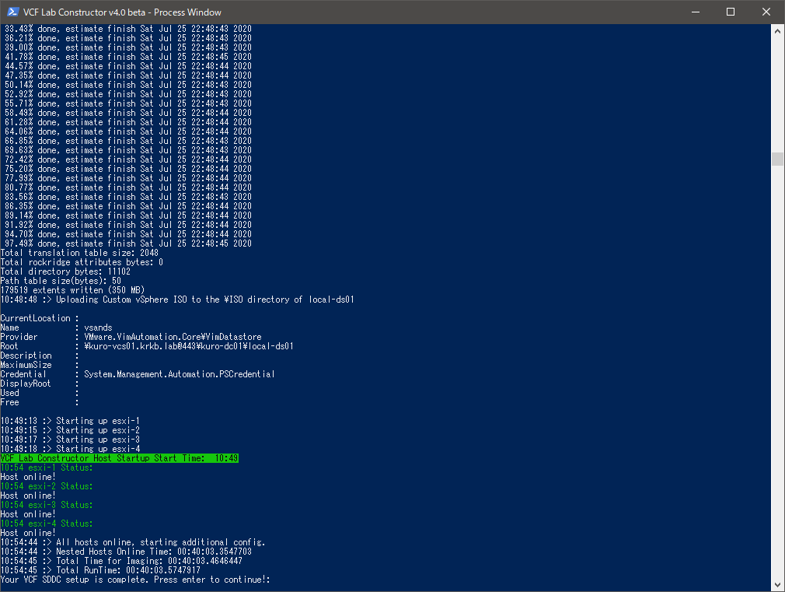Click the scrollbar track below the thumb
Viewport: 785px width, 592px height.
click(x=778, y=373)
